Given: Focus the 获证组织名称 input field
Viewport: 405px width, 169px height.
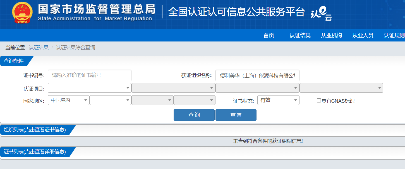Looking at the screenshot, I should point(257,75).
